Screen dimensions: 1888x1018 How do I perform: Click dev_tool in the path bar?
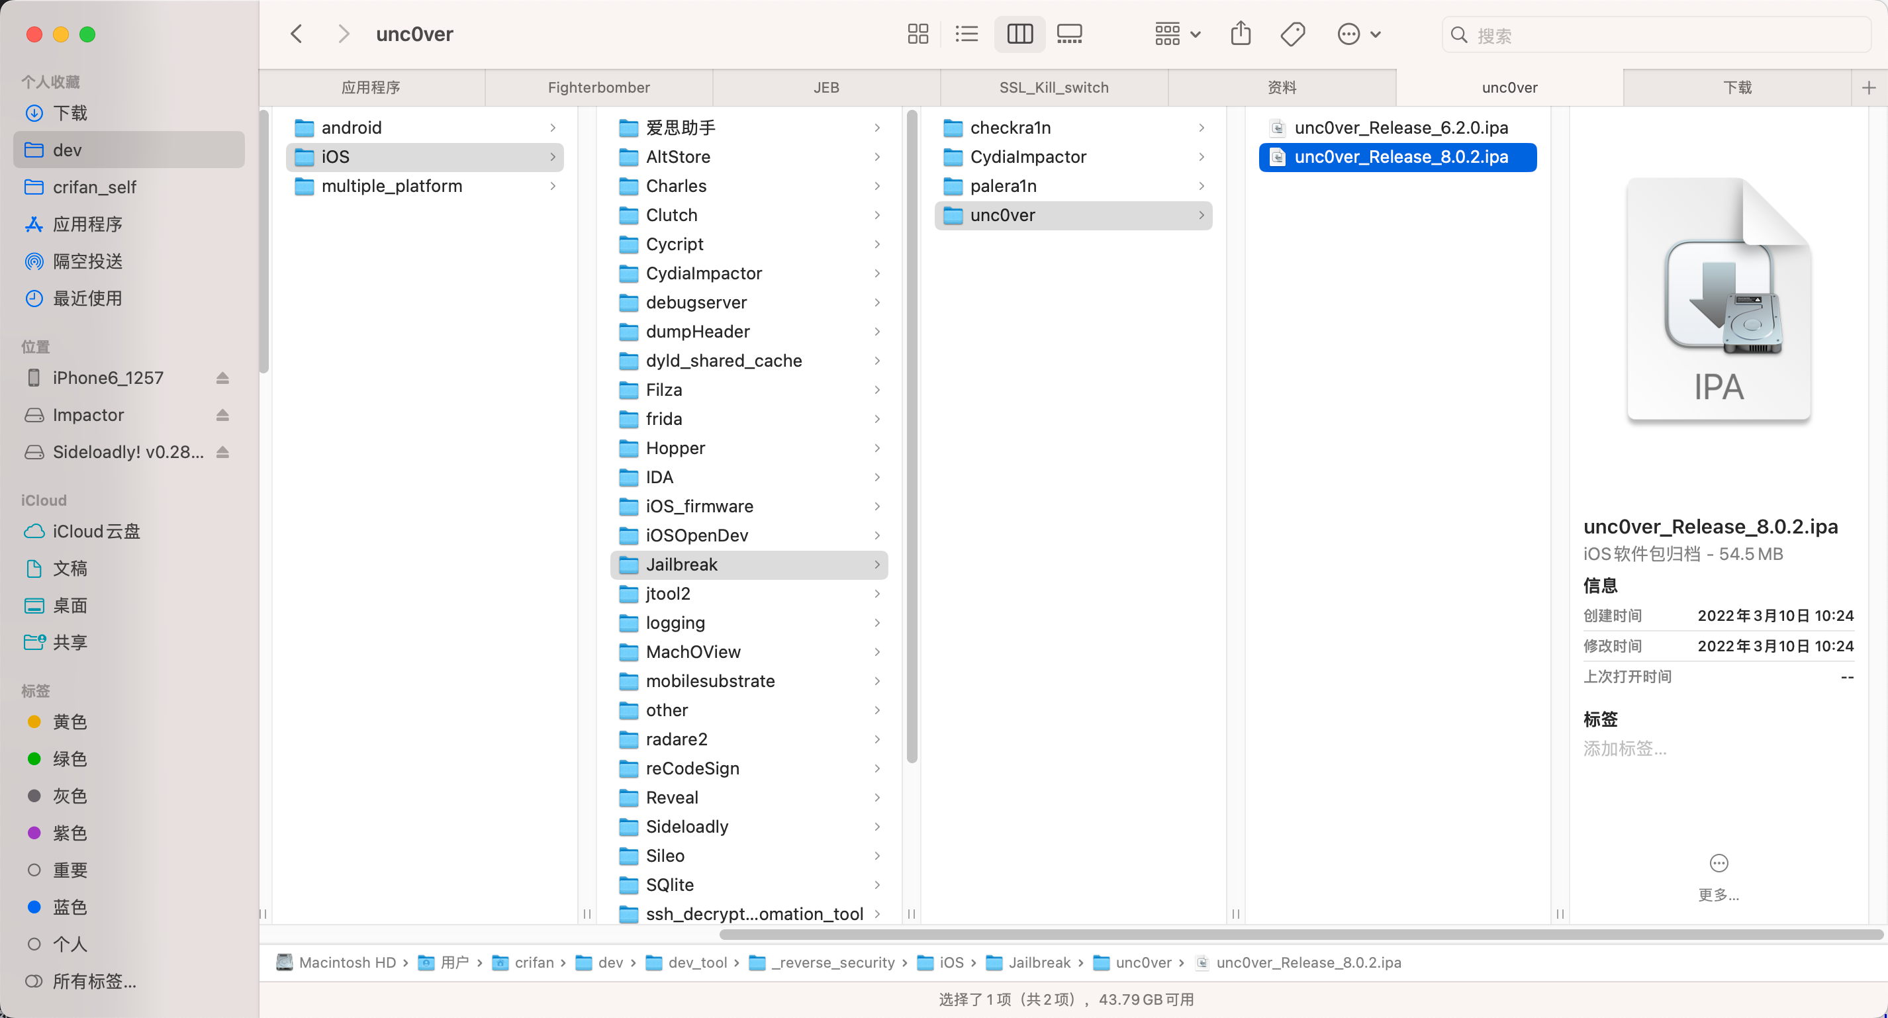click(x=686, y=962)
